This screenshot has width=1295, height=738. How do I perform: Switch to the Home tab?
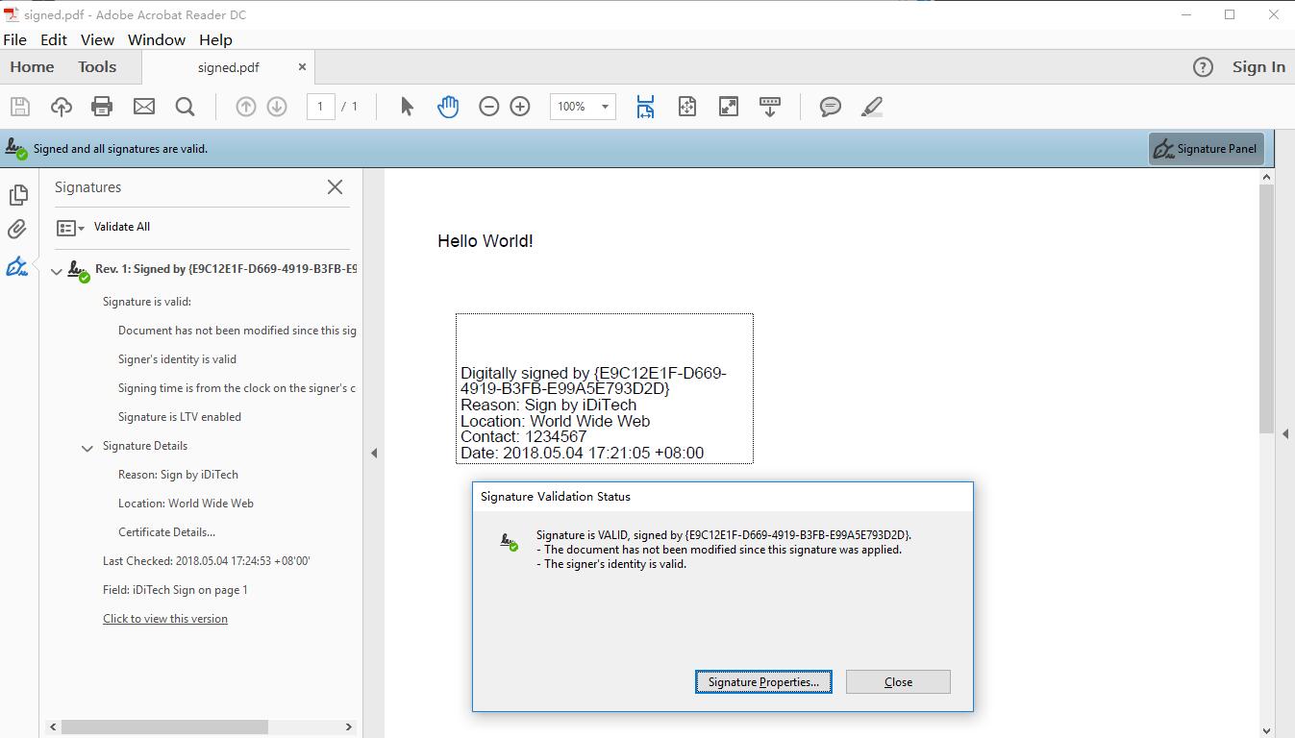32,66
